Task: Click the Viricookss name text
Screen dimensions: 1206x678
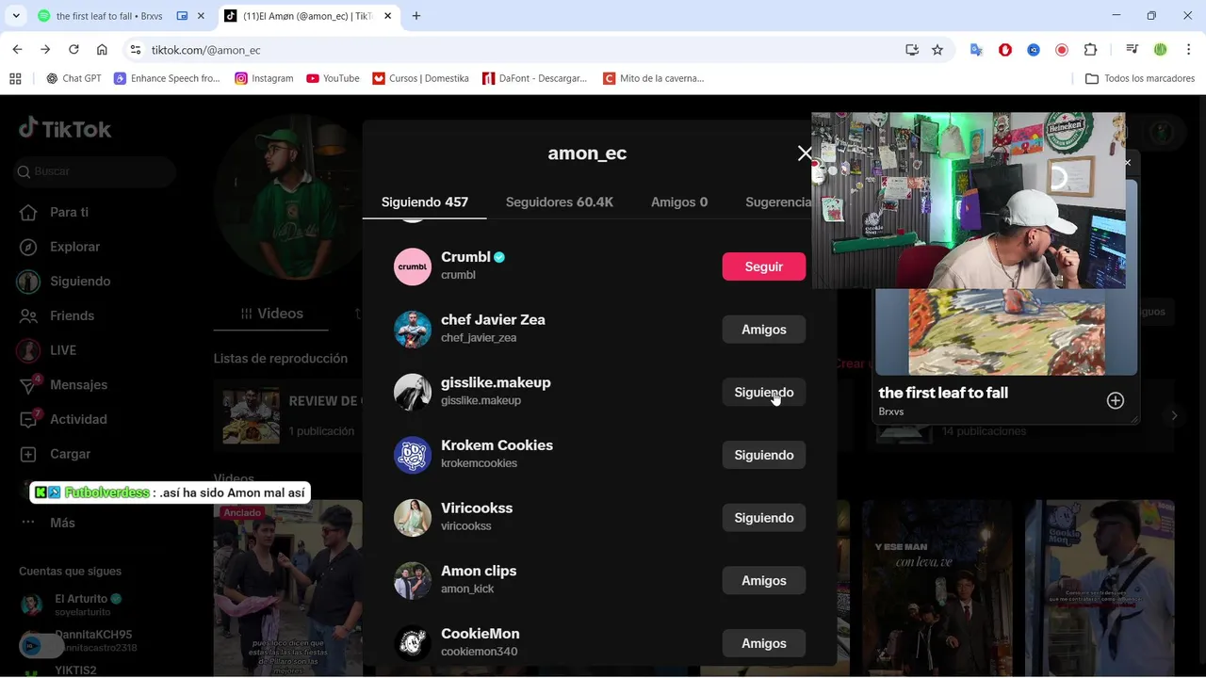Action: pos(477,508)
